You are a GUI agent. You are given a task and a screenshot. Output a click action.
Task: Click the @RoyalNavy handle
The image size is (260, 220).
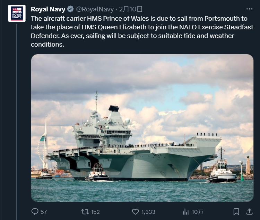[x=94, y=9]
